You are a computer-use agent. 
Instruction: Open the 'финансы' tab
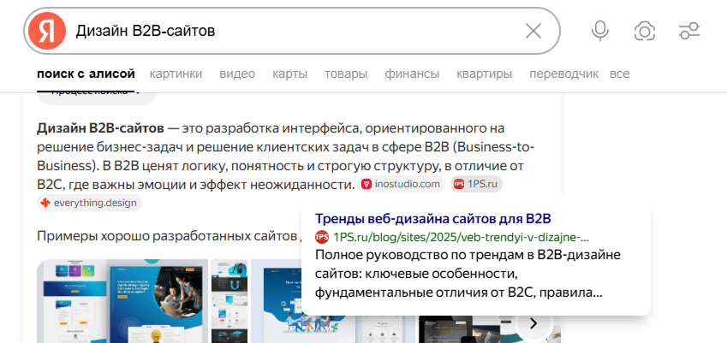pos(412,74)
